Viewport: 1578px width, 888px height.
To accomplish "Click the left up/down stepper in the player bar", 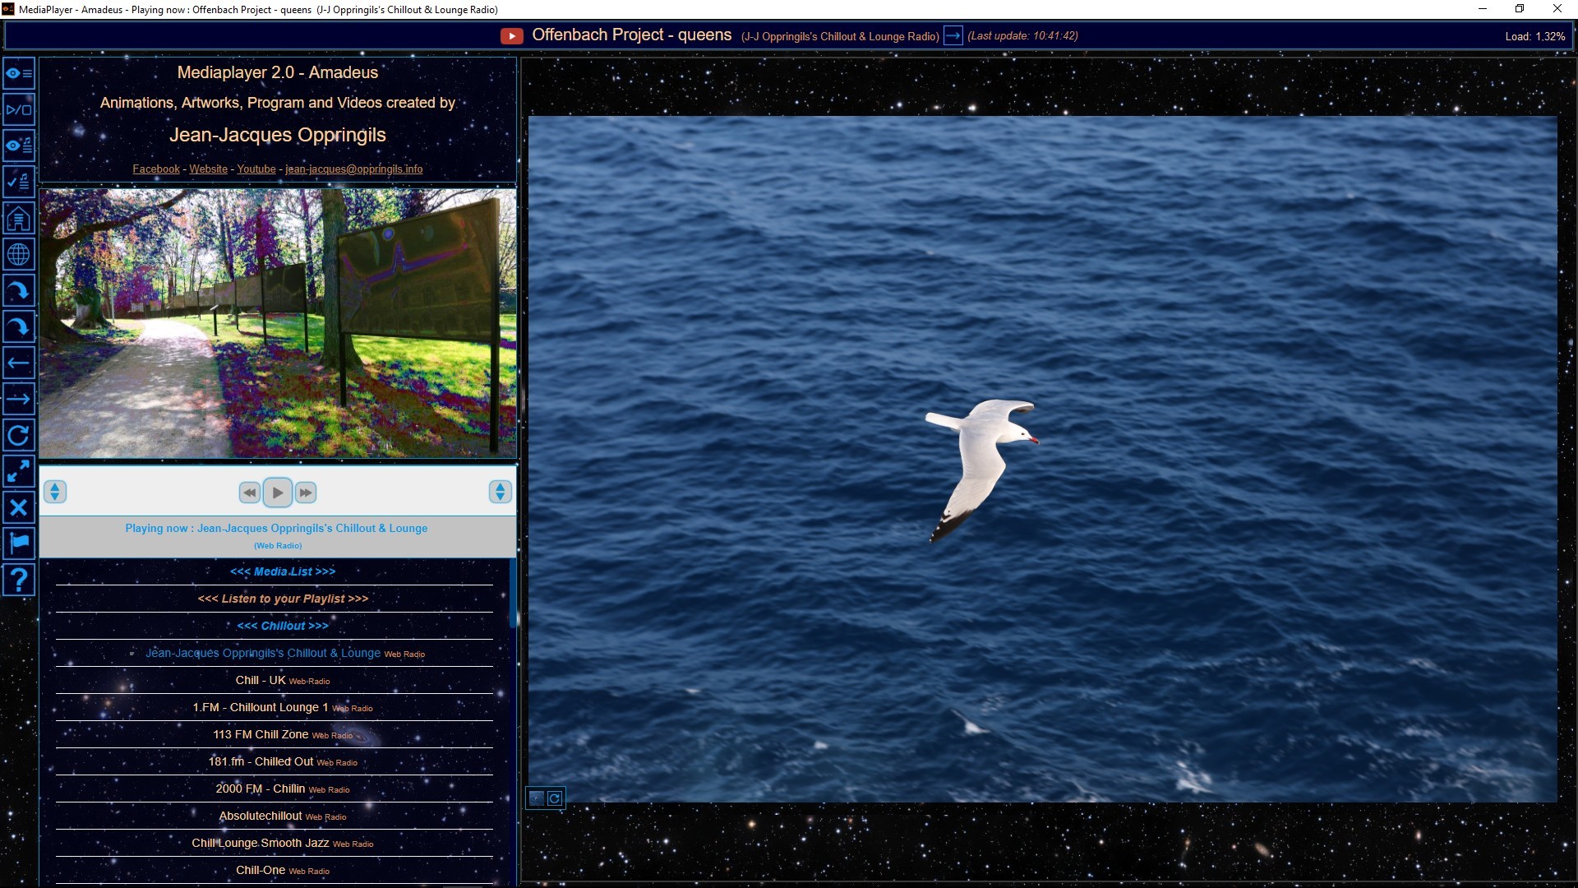I will click(54, 492).
